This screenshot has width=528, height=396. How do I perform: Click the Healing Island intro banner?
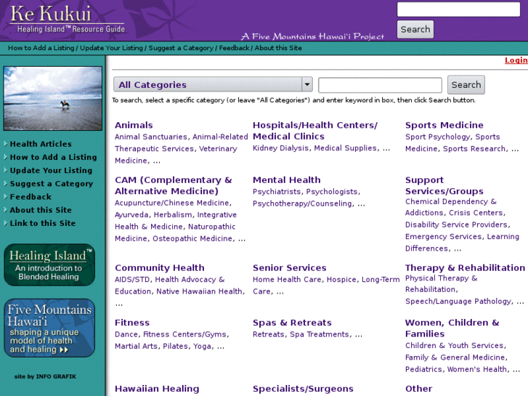[49, 265]
